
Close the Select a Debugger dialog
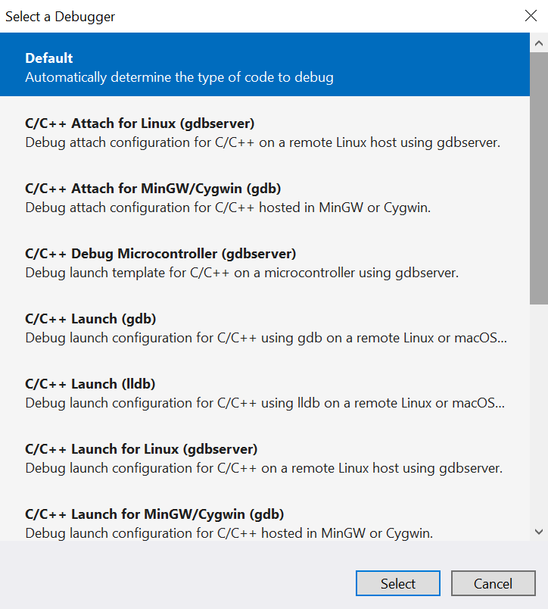(x=531, y=15)
